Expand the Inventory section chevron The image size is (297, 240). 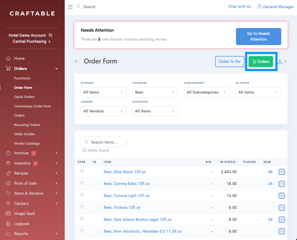[56, 163]
